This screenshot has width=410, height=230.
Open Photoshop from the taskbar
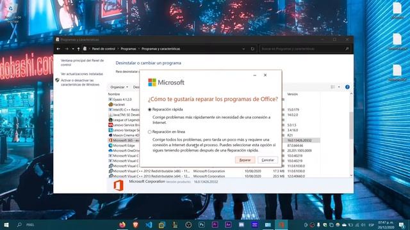click(x=202, y=224)
